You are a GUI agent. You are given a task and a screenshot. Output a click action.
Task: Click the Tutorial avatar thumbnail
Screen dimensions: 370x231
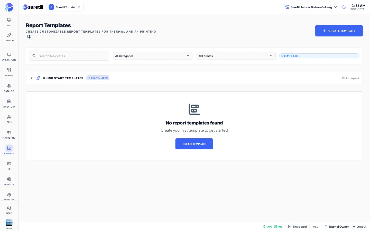point(9,223)
